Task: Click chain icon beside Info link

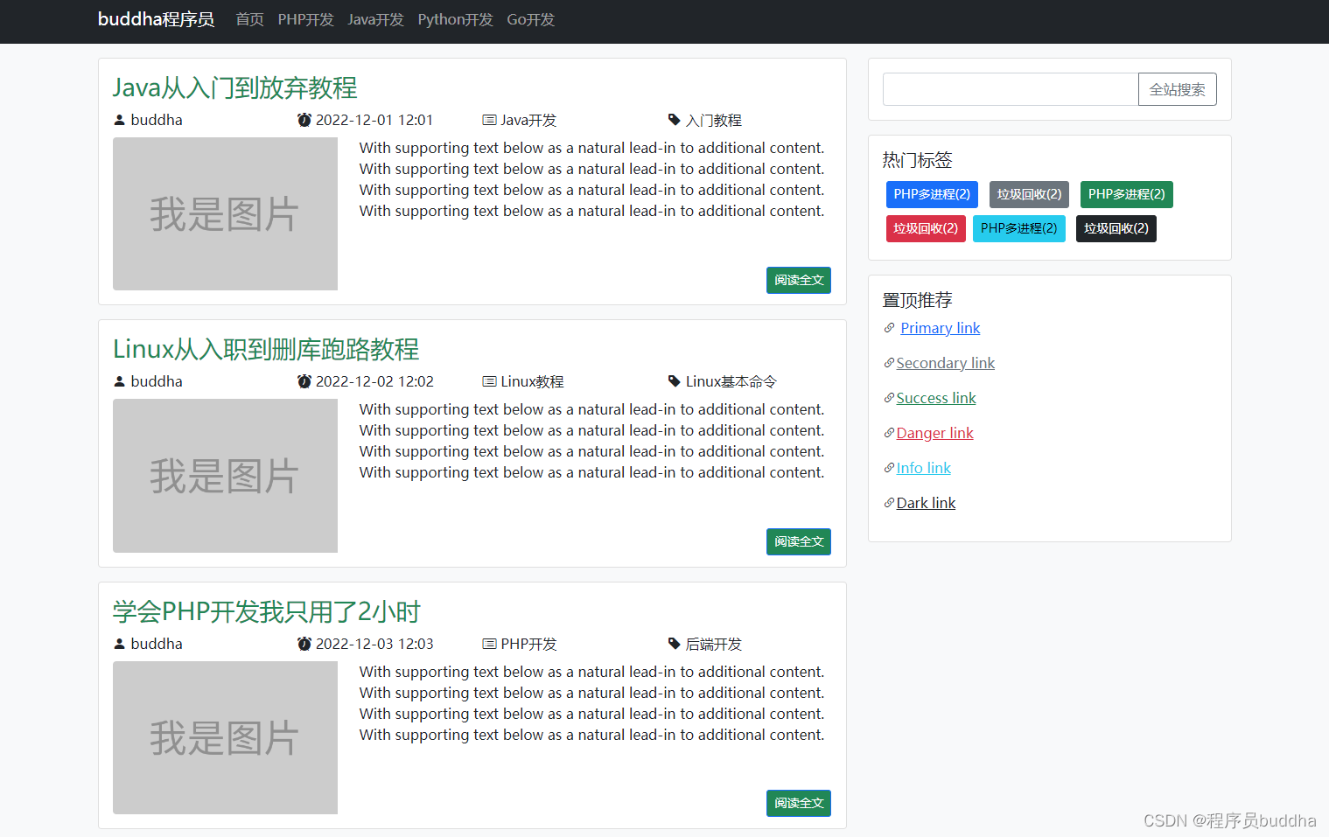Action: [889, 468]
